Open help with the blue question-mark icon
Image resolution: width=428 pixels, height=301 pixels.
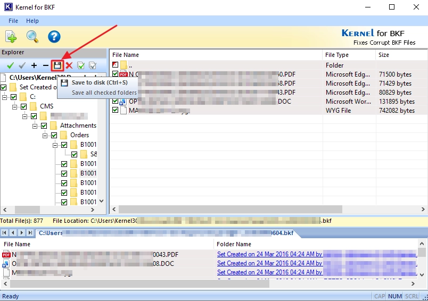pyautogui.click(x=54, y=37)
